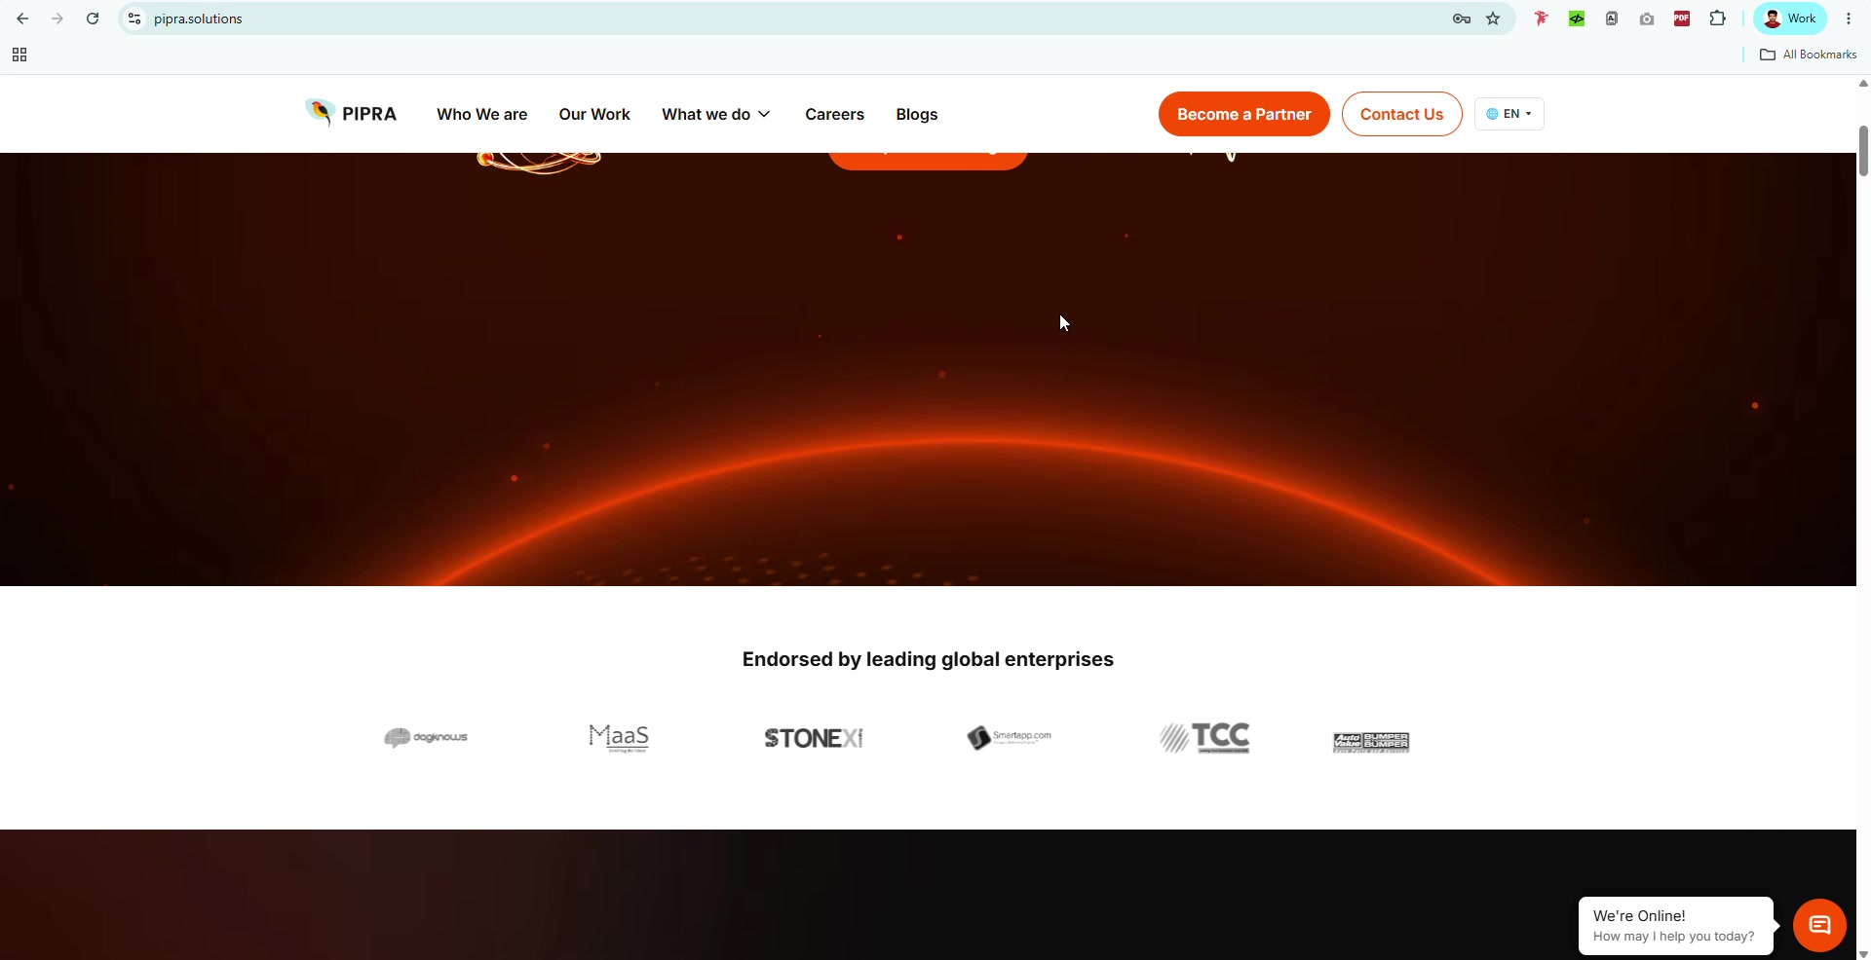Open All Bookmarks folder
The height and width of the screenshot is (960, 1871).
point(1809,55)
